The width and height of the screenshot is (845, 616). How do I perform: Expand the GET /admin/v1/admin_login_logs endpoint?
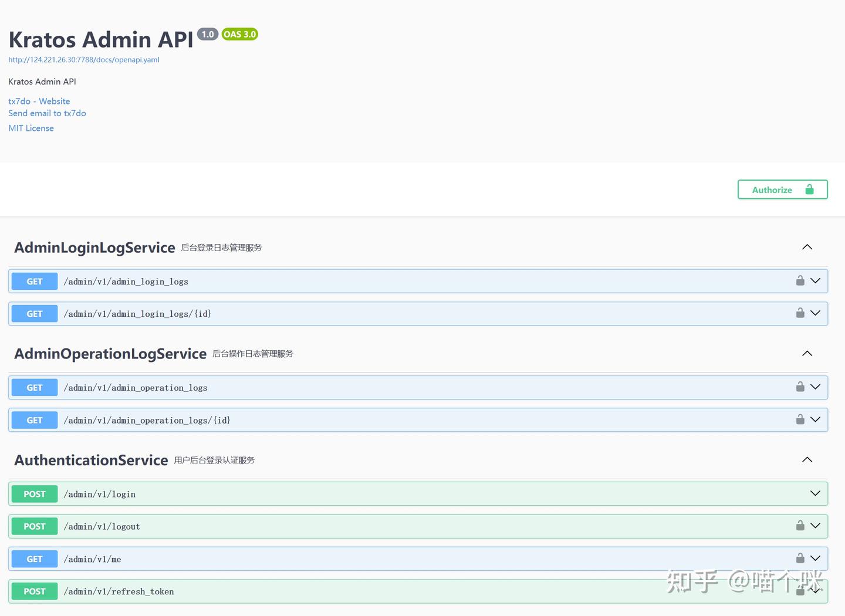(x=815, y=280)
